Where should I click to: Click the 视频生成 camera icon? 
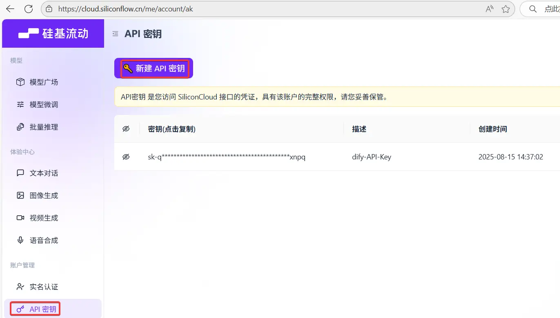pos(20,218)
